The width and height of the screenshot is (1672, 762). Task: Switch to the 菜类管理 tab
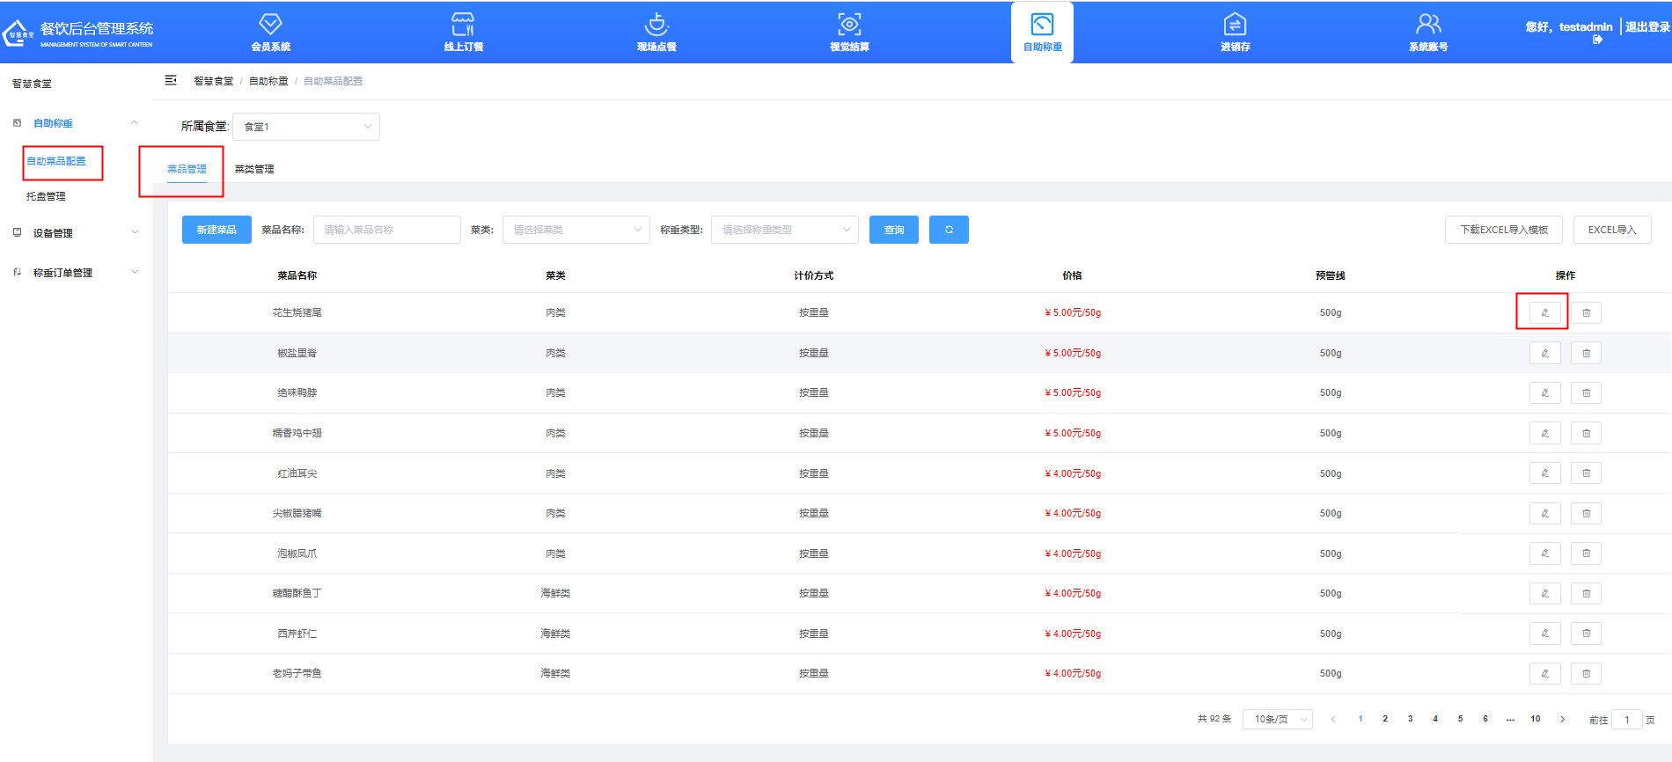point(254,169)
